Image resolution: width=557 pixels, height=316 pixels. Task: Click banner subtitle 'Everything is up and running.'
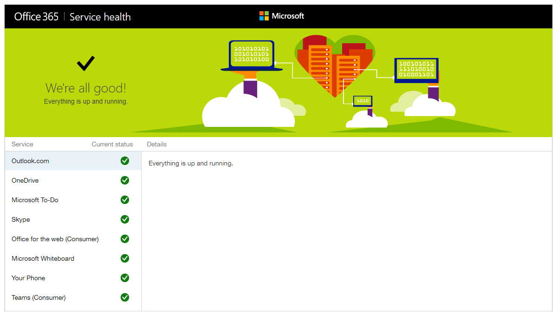click(x=86, y=101)
